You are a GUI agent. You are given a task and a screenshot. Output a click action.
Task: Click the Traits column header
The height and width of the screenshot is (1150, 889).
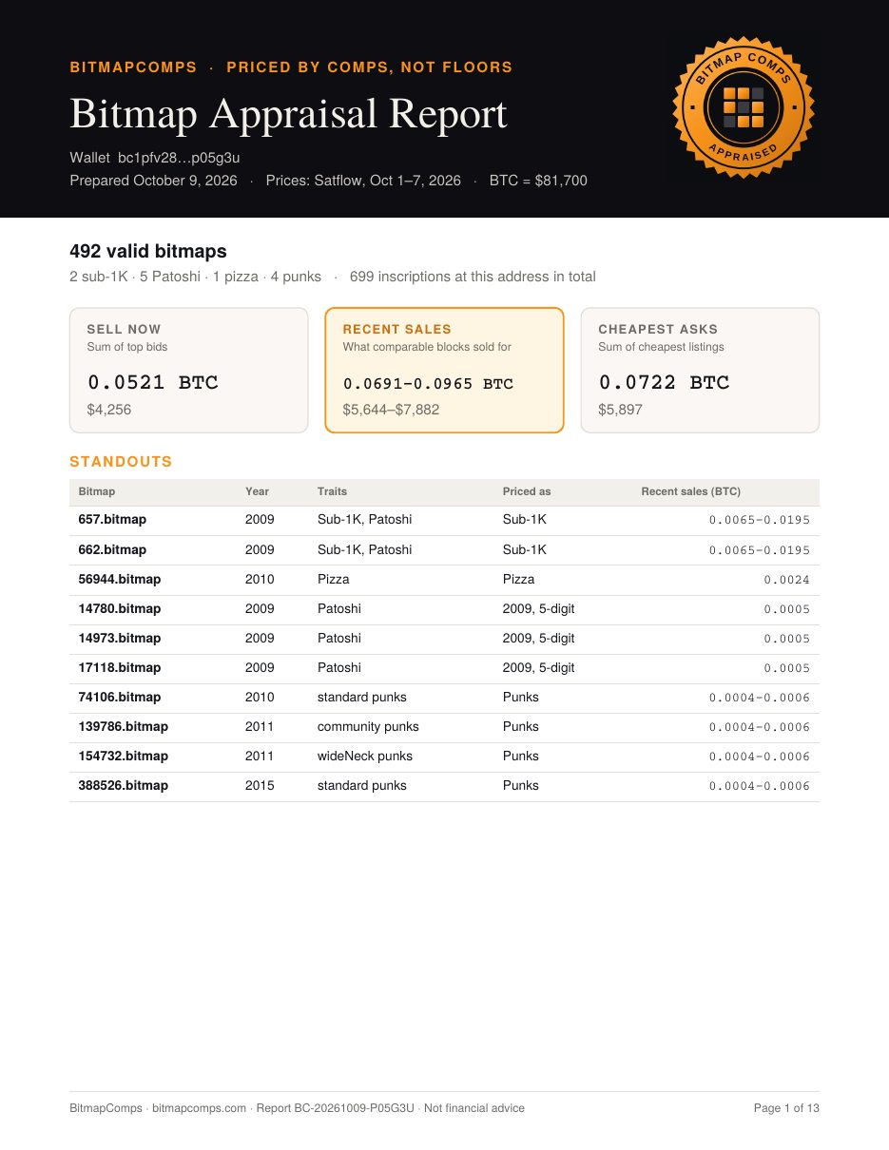pos(332,491)
